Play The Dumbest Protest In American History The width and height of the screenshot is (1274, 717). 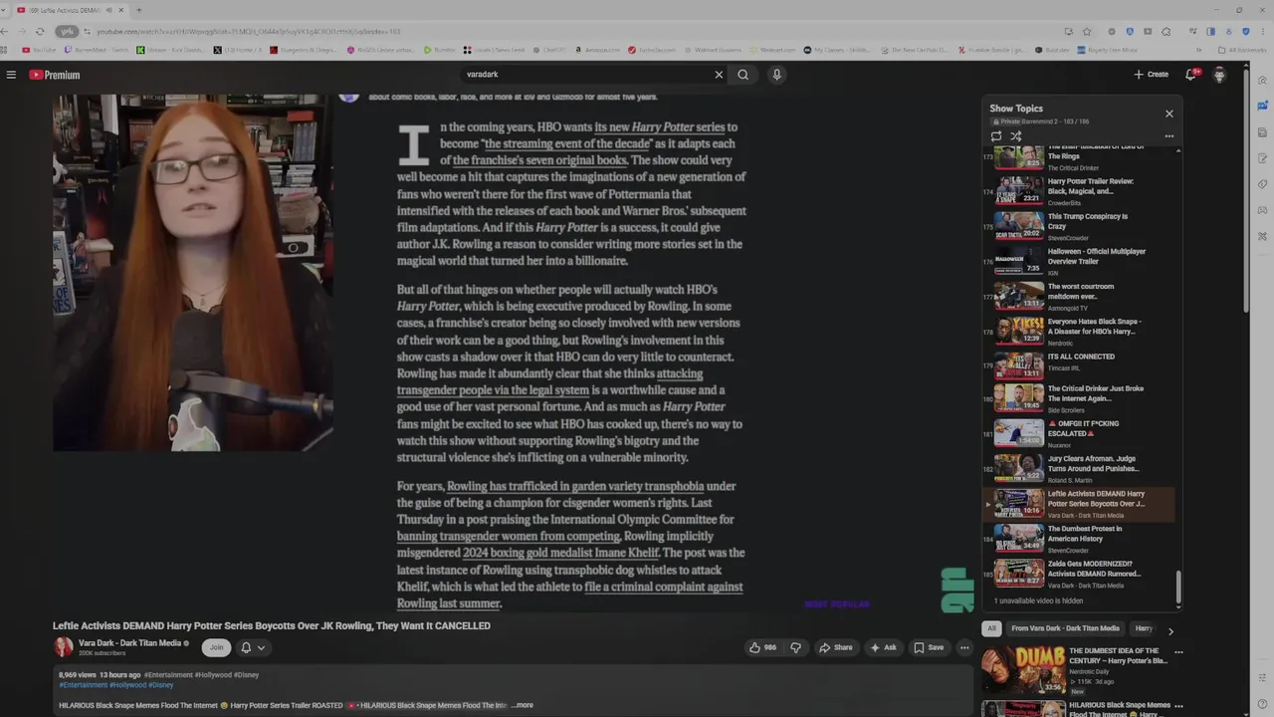pos(1080,538)
